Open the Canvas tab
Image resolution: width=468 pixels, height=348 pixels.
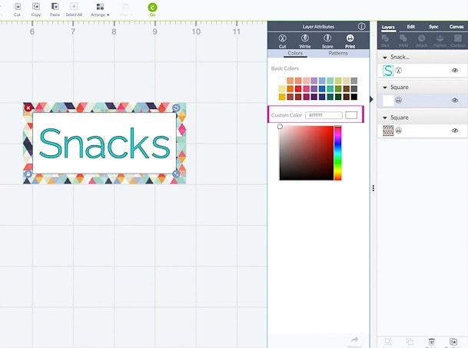(456, 27)
